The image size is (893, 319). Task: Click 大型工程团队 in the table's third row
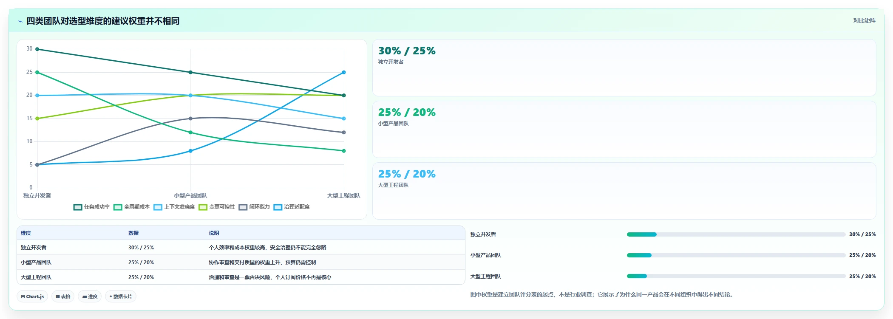(36, 277)
